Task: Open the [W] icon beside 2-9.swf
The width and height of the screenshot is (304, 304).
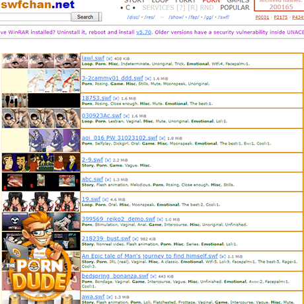Action: pyautogui.click(x=108, y=160)
